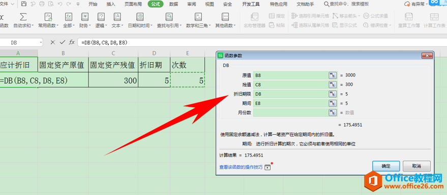447x195 pixels.
Task: Click the Print Preview icon
Action: tap(51, 4)
